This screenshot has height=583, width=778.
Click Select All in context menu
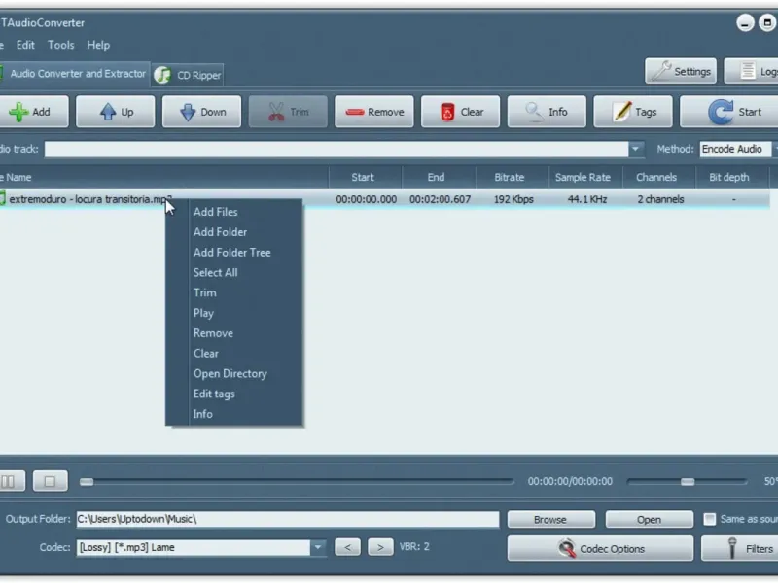point(215,273)
